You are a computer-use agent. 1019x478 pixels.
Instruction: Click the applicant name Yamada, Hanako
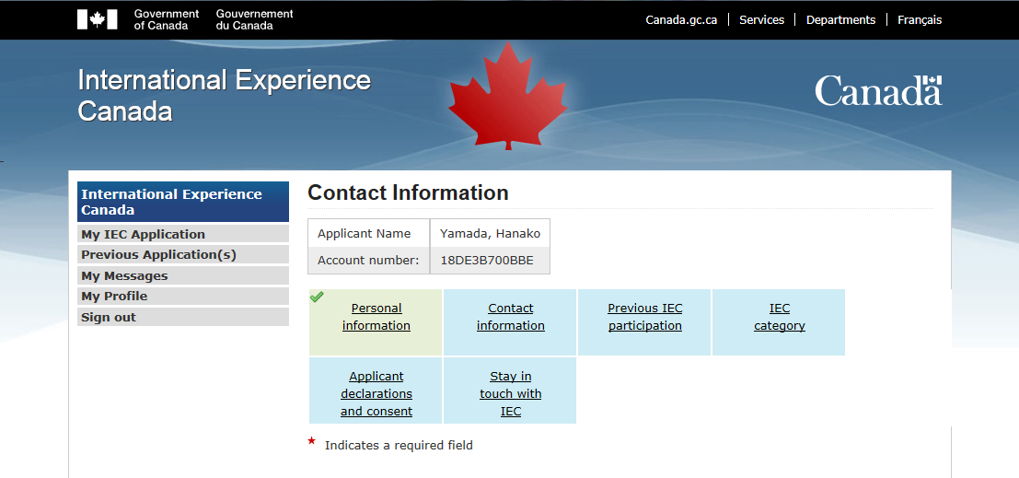pyautogui.click(x=490, y=233)
